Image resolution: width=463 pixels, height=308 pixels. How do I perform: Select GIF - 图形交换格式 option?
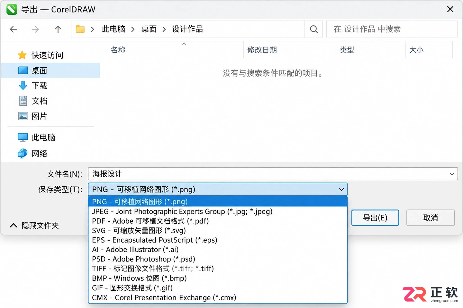pos(218,288)
